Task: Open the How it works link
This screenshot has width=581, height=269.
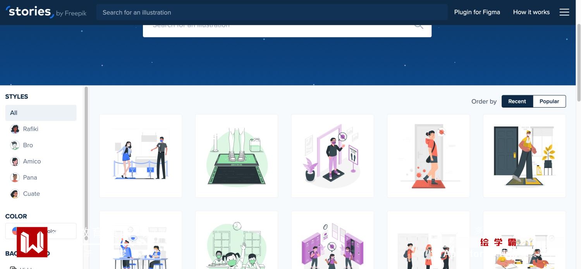Action: click(531, 12)
